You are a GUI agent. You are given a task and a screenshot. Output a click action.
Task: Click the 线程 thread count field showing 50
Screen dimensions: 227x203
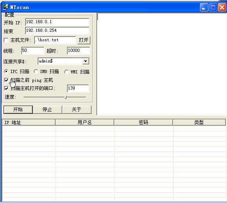click(x=32, y=51)
